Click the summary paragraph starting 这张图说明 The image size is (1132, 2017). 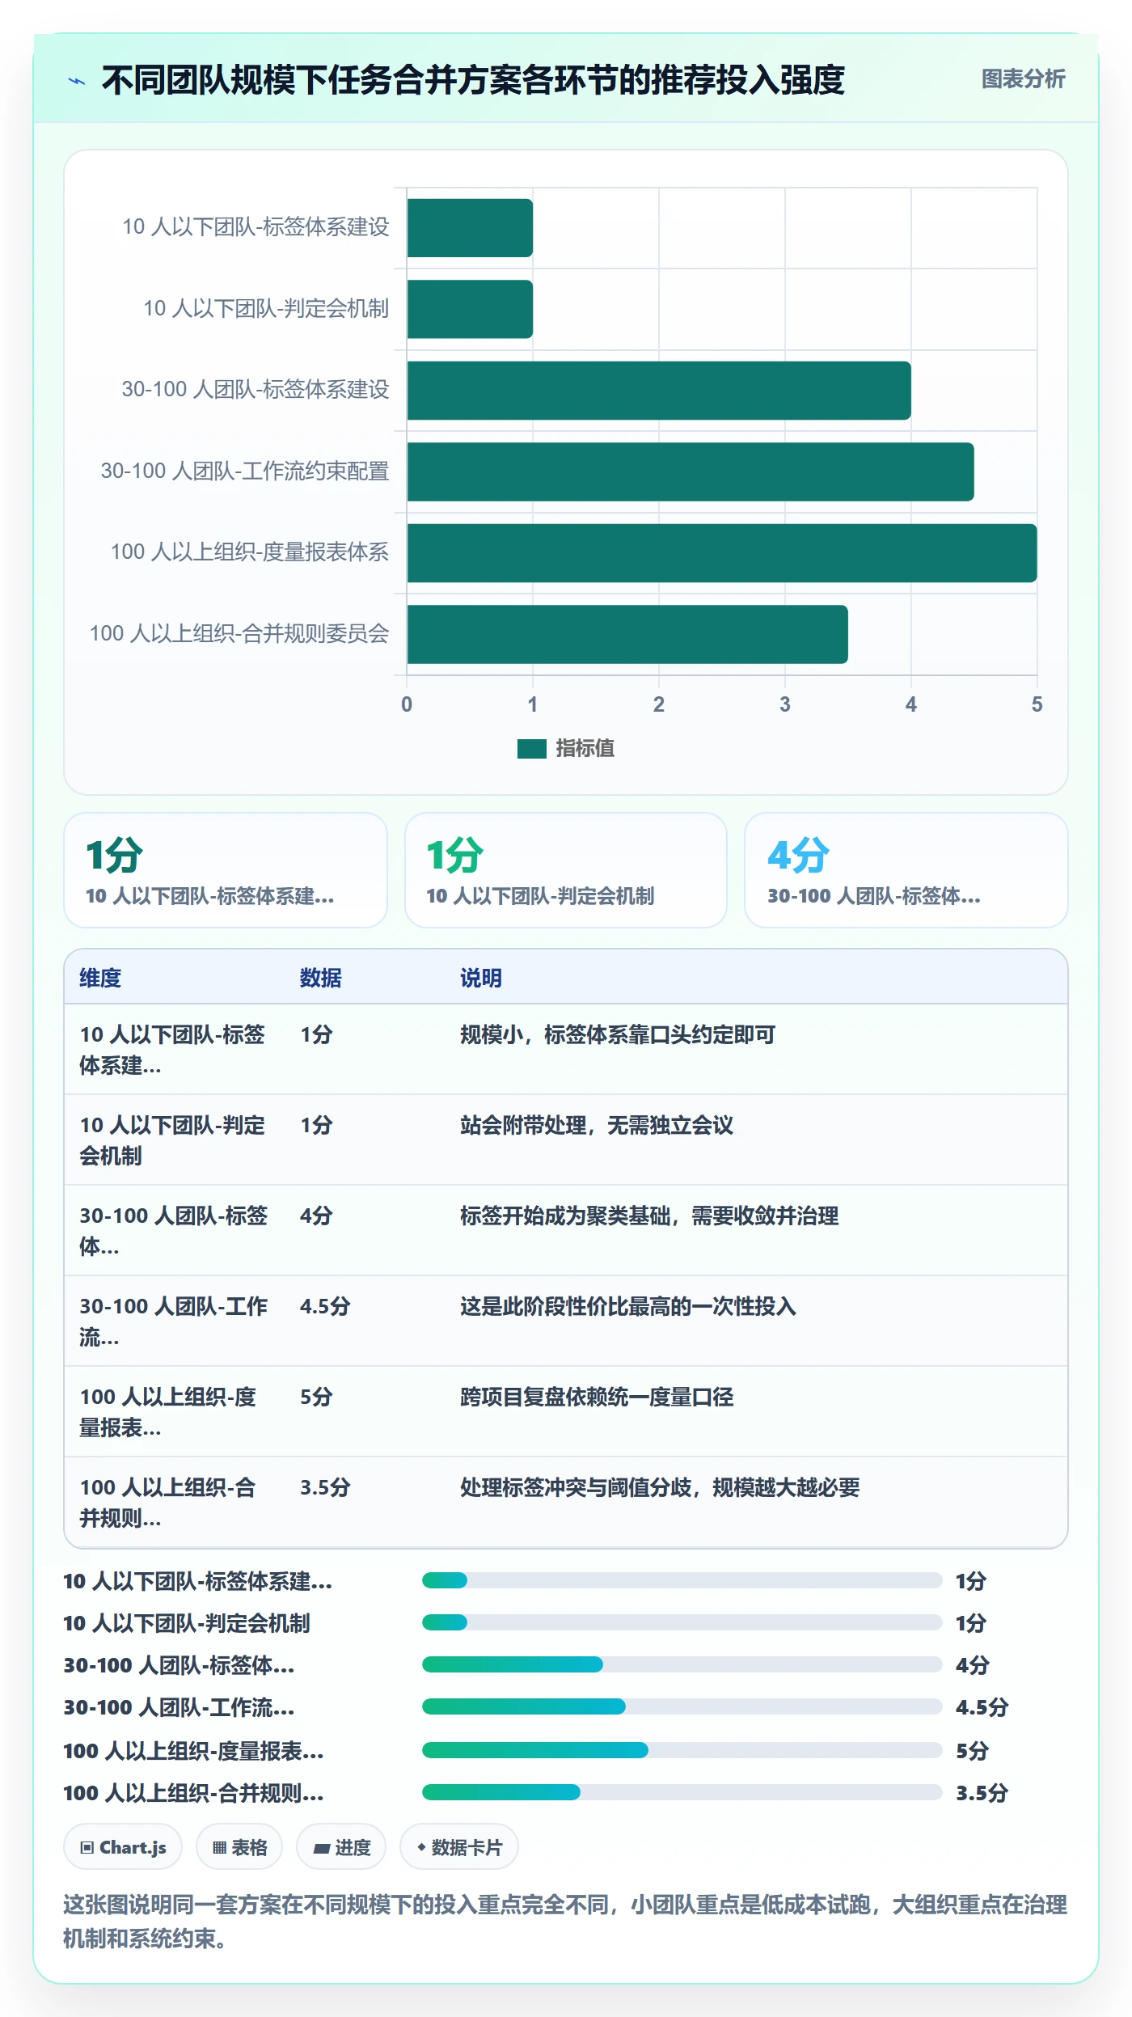[x=565, y=1922]
